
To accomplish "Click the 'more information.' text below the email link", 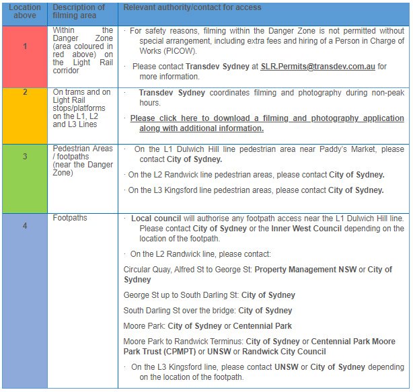I will point(170,77).
